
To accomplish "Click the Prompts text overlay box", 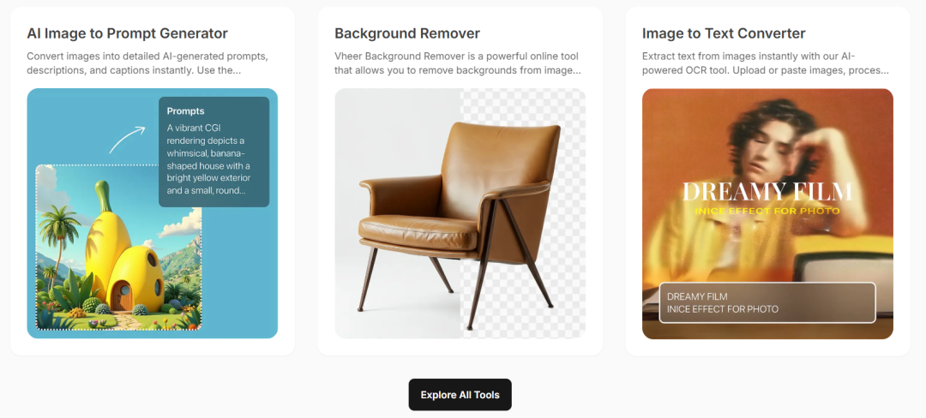I will pyautogui.click(x=213, y=152).
